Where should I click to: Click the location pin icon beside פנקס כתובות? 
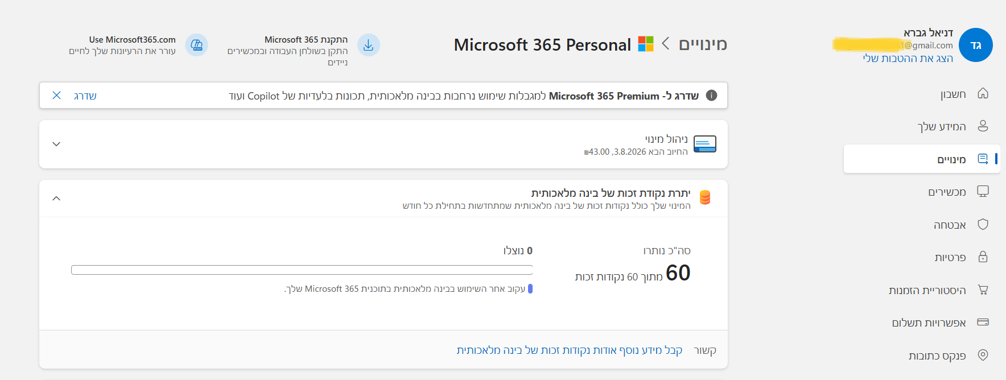click(x=983, y=355)
